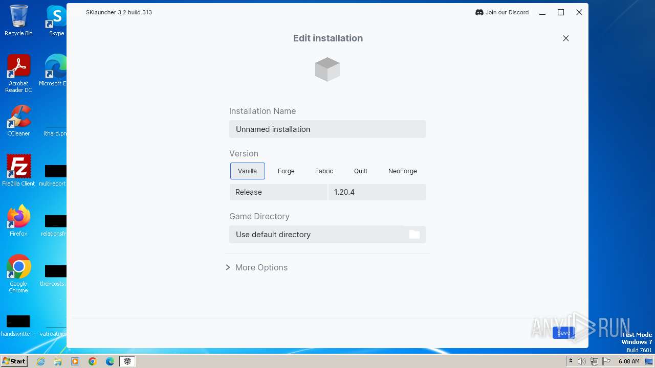Open Skype desktop shortcut
Screen dimensions: 655x368
56,20
